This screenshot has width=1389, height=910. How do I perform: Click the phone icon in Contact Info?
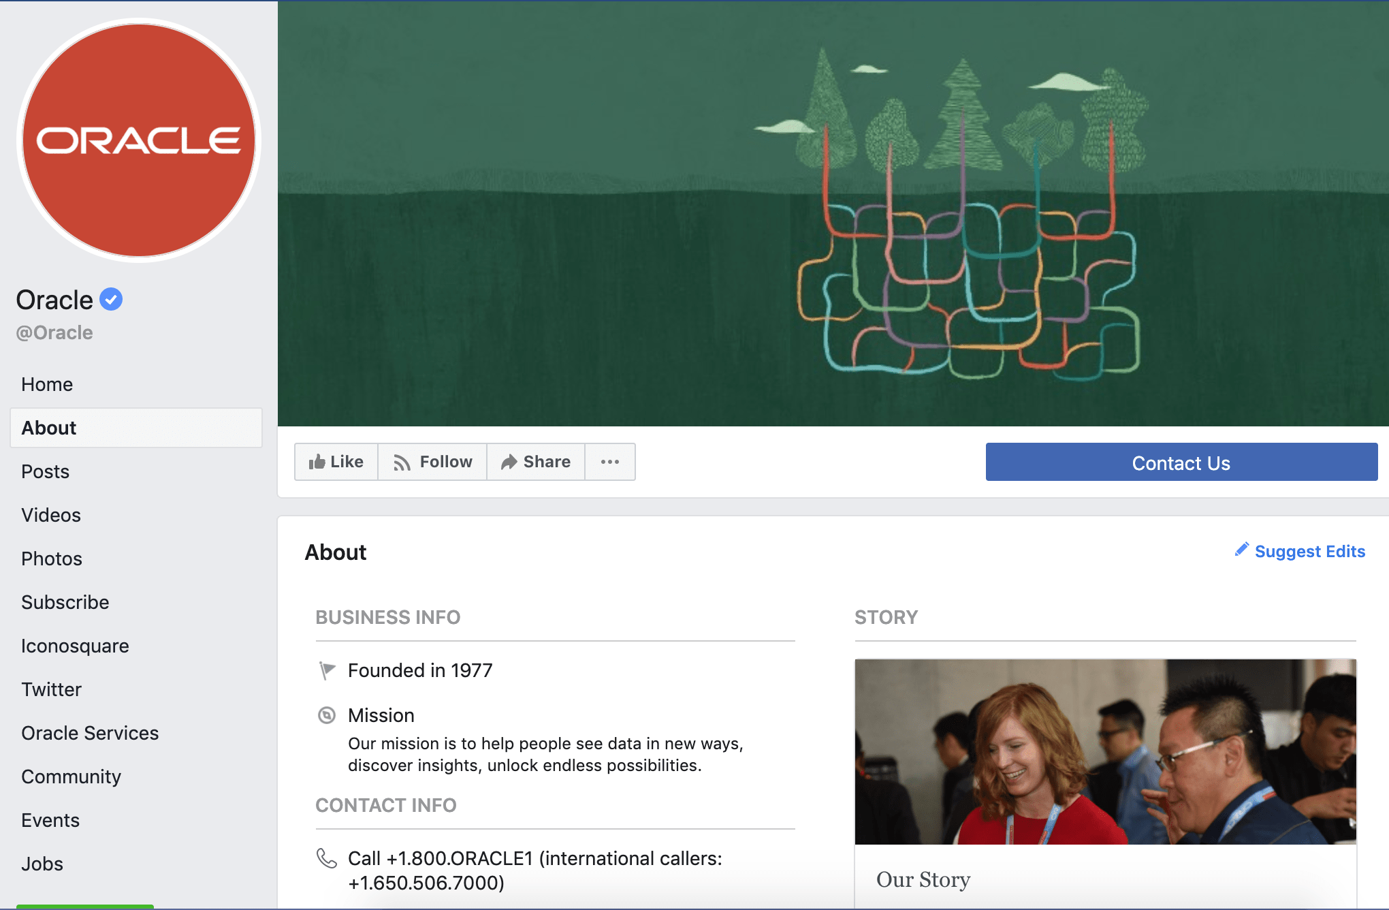pos(327,858)
